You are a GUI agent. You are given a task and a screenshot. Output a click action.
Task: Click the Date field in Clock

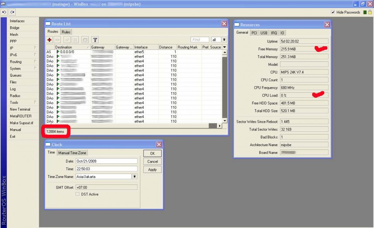(x=106, y=161)
